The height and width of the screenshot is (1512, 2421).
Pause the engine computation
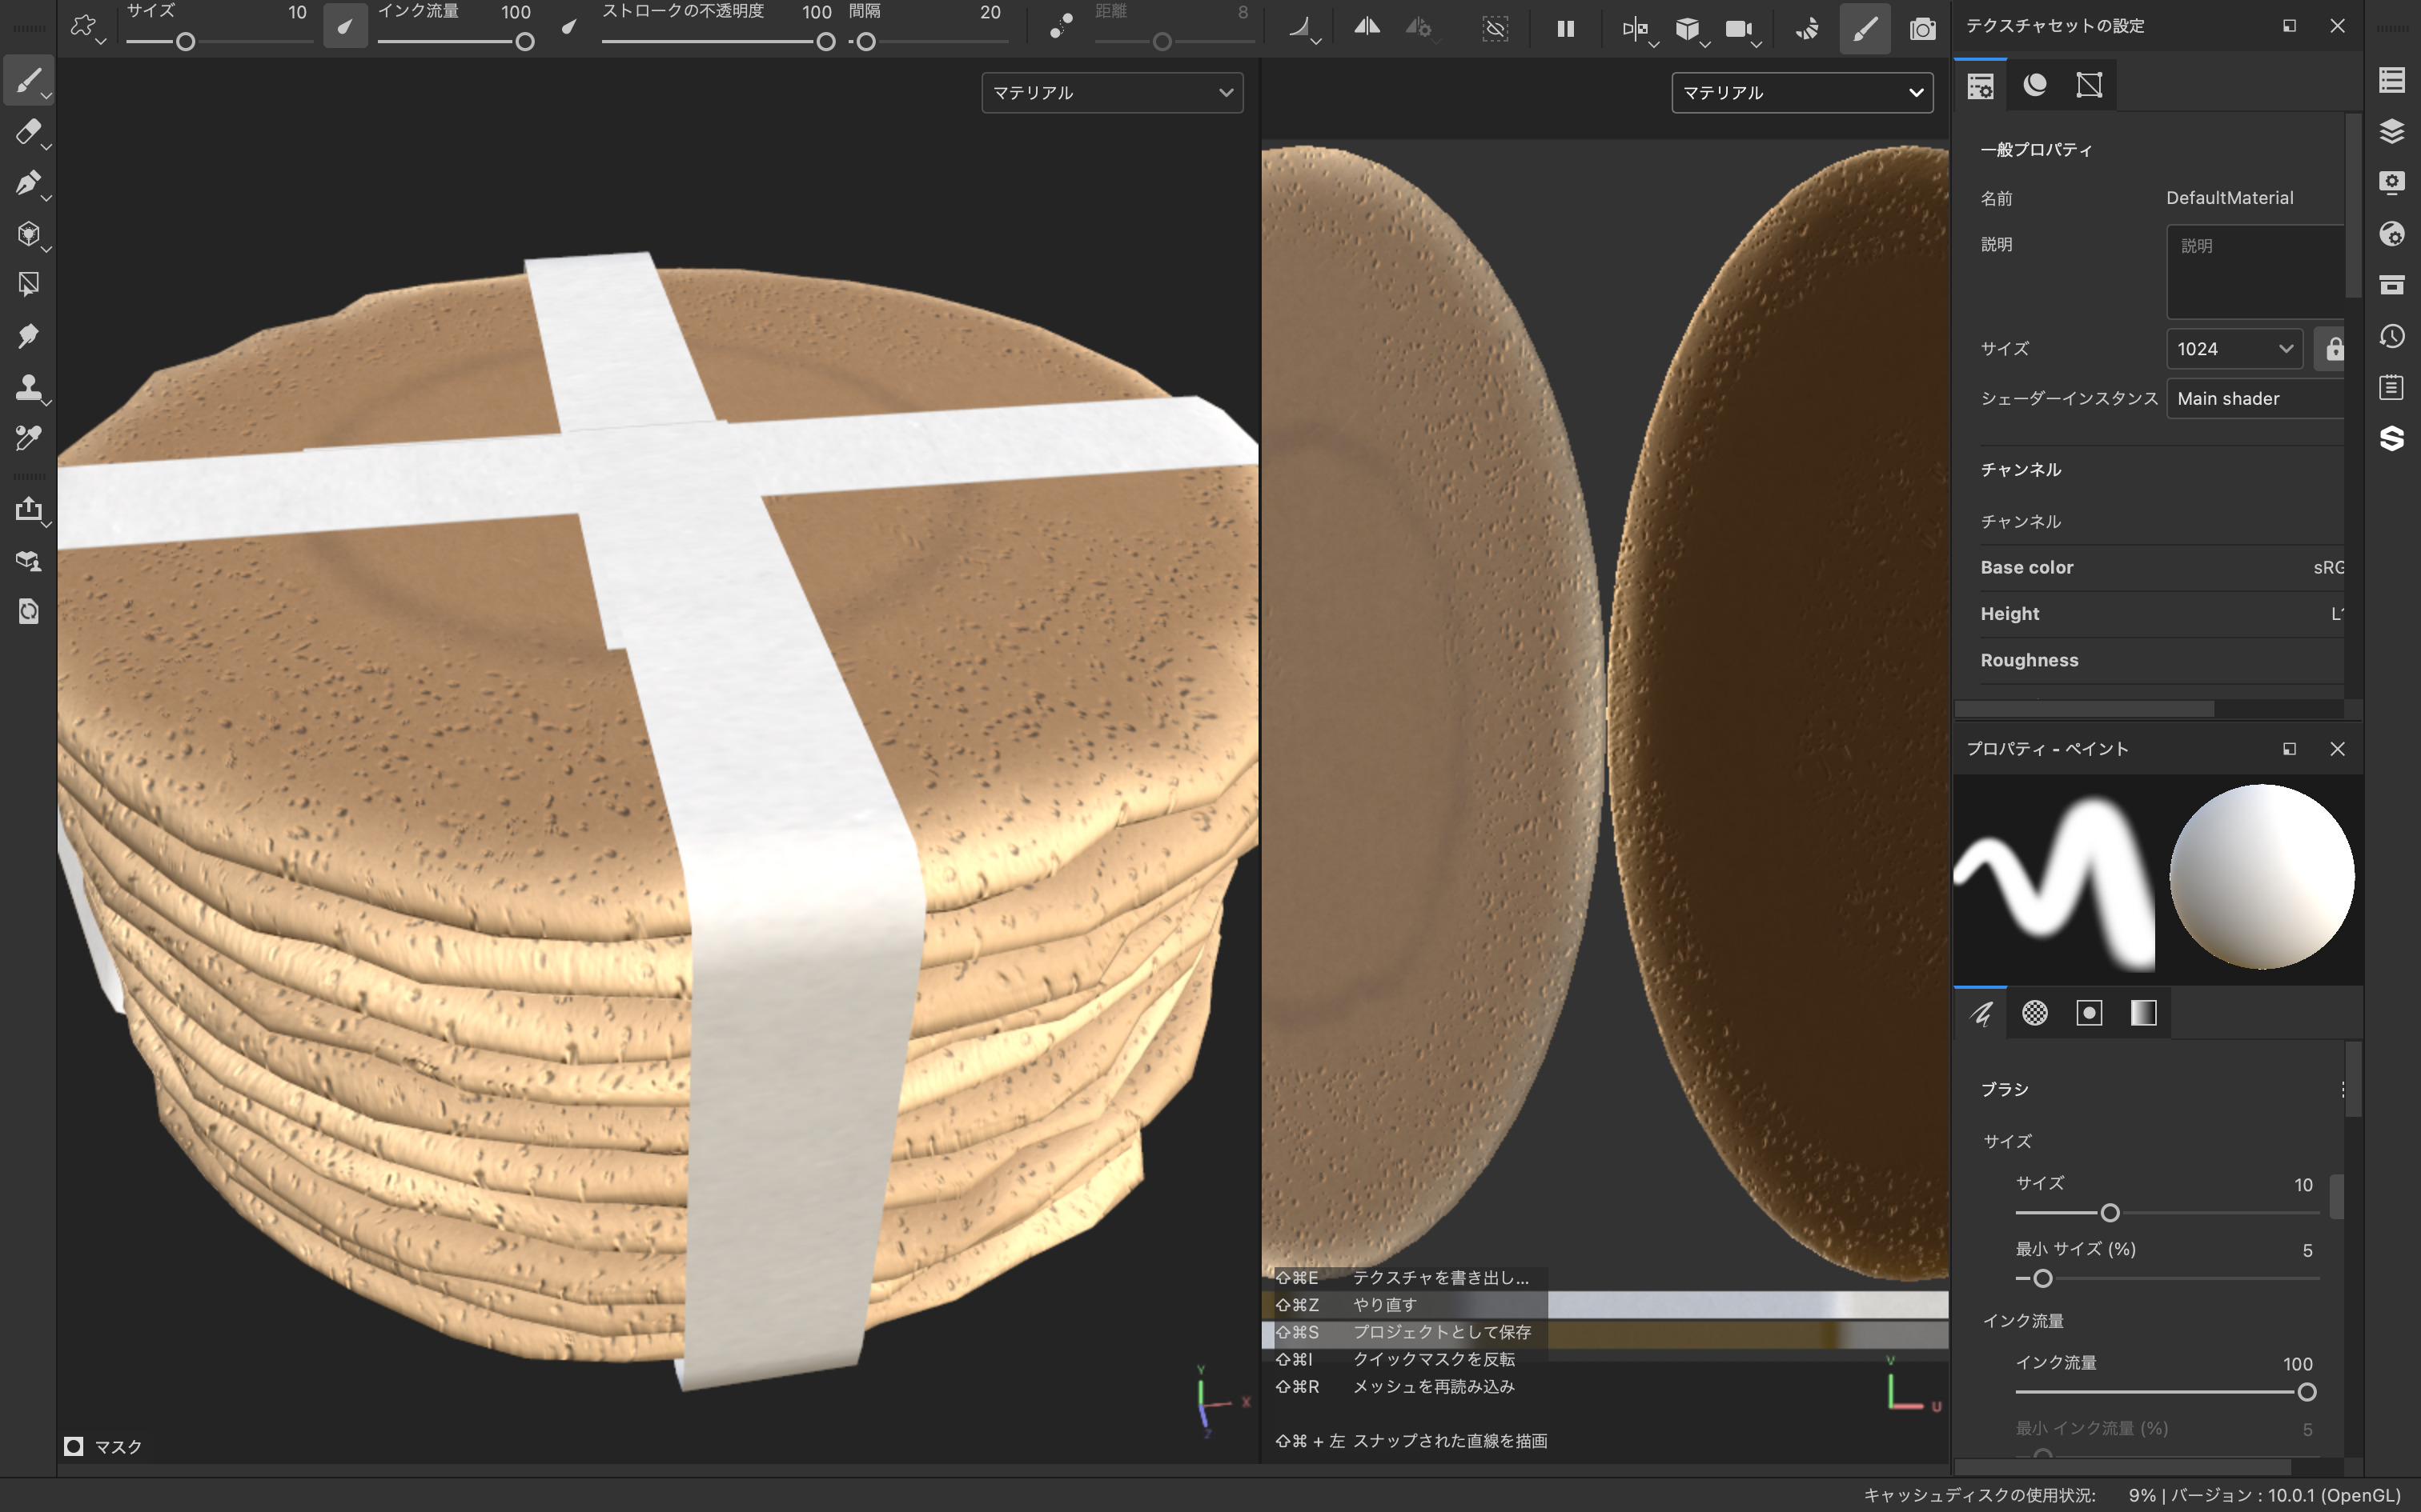1566,28
